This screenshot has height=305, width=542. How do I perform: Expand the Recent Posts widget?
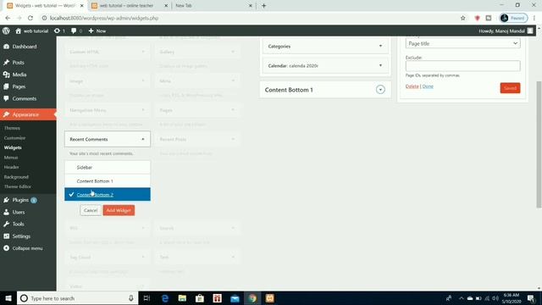click(233, 139)
